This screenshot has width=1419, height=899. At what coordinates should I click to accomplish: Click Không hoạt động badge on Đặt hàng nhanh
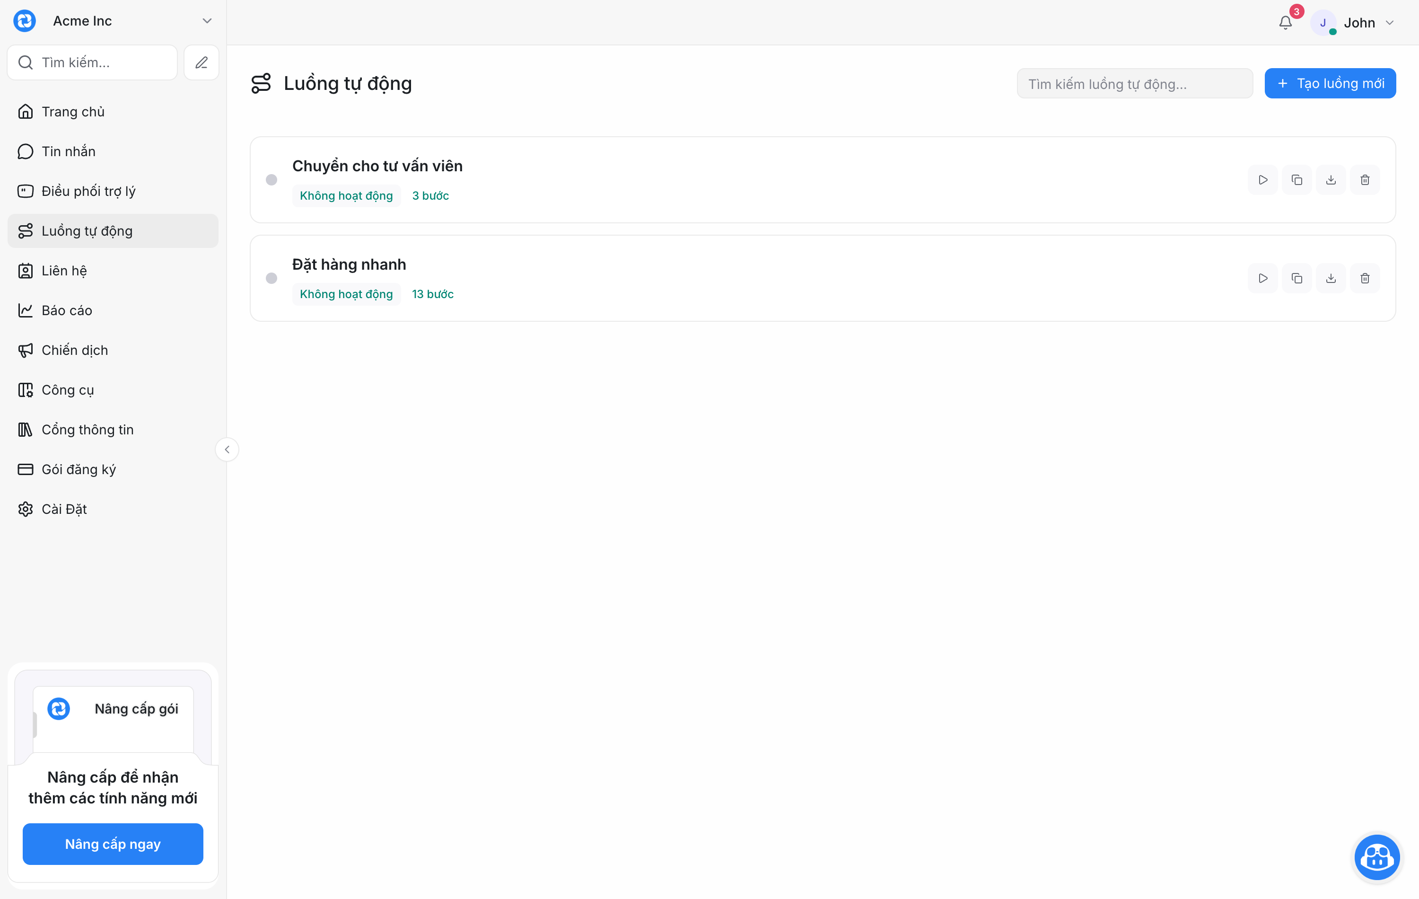347,294
